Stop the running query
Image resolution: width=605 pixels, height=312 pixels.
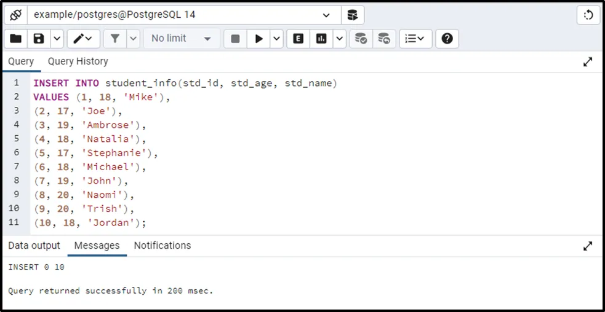235,39
